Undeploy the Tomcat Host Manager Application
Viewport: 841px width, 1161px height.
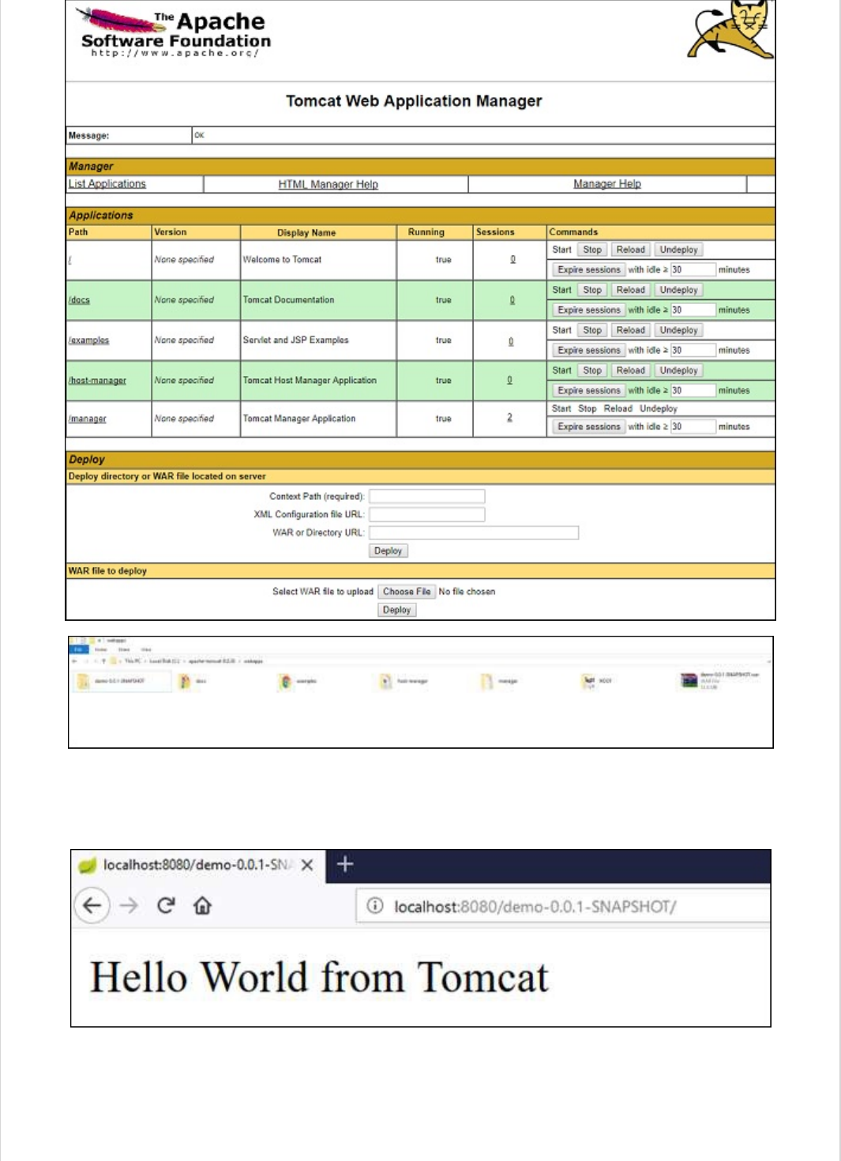678,370
